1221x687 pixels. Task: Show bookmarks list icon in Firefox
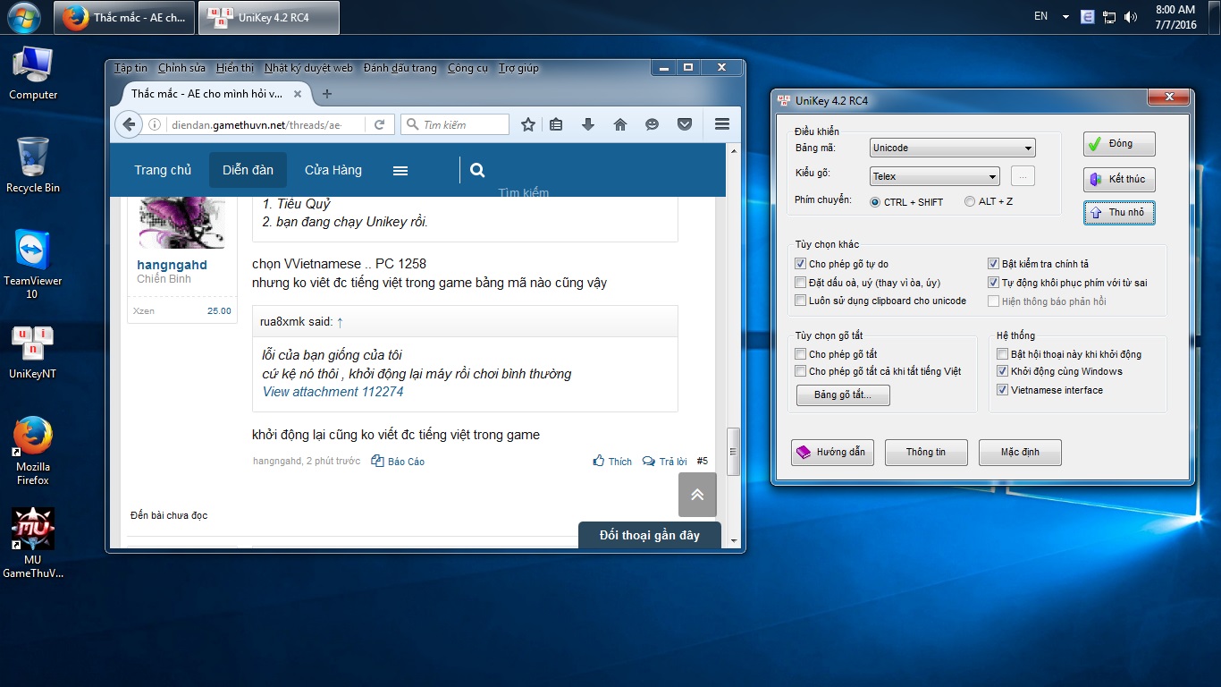pyautogui.click(x=556, y=124)
